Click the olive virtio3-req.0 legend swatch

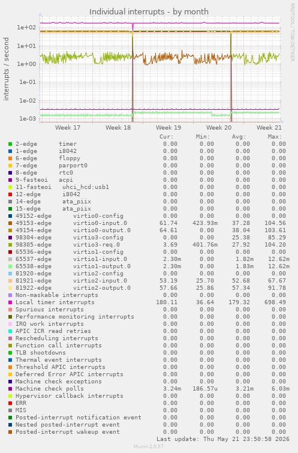click(x=10, y=245)
